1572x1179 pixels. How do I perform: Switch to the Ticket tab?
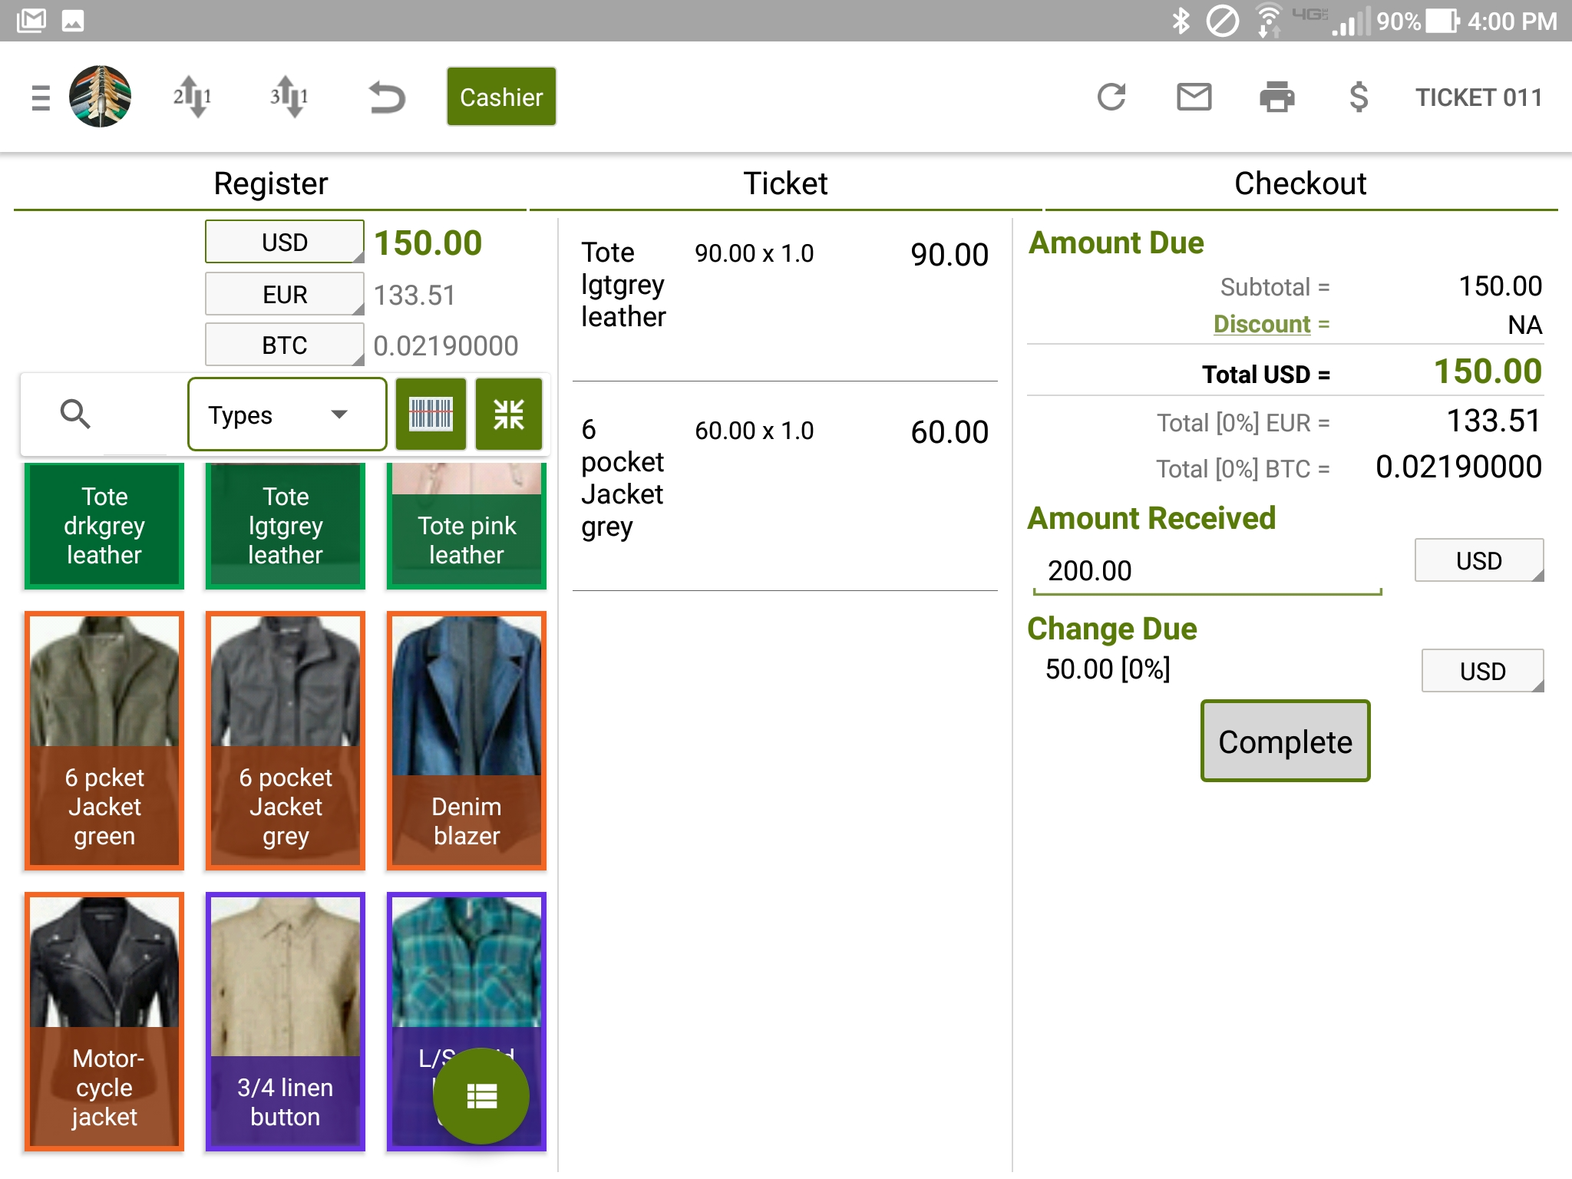(785, 184)
